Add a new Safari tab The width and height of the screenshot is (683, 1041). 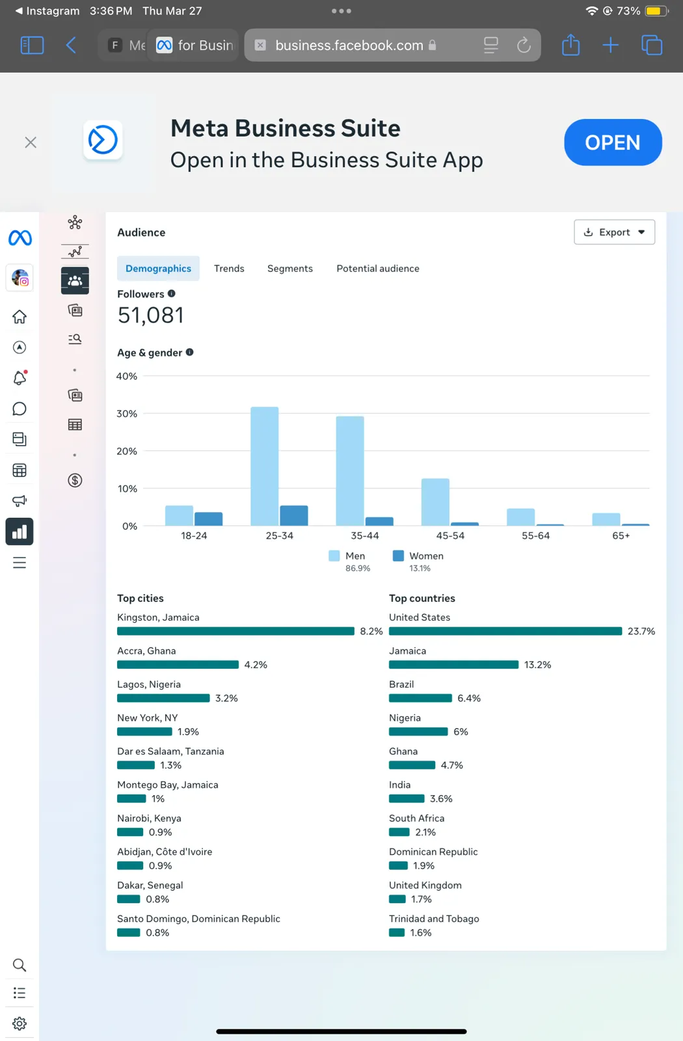pyautogui.click(x=611, y=45)
